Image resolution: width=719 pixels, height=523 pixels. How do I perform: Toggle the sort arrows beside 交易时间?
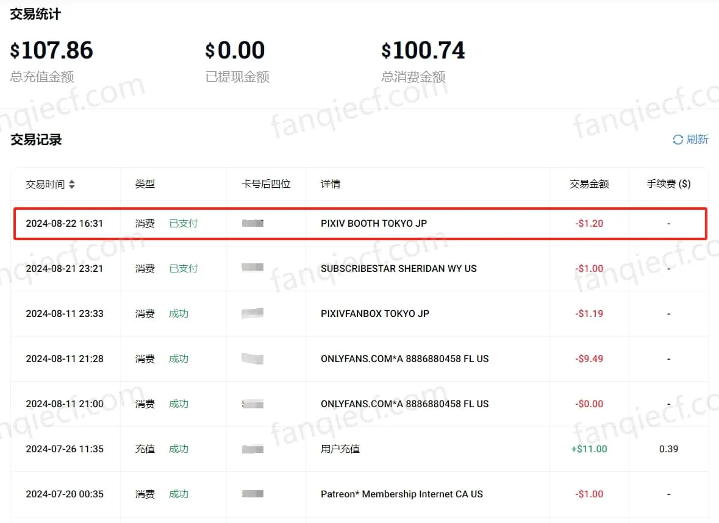tap(72, 184)
